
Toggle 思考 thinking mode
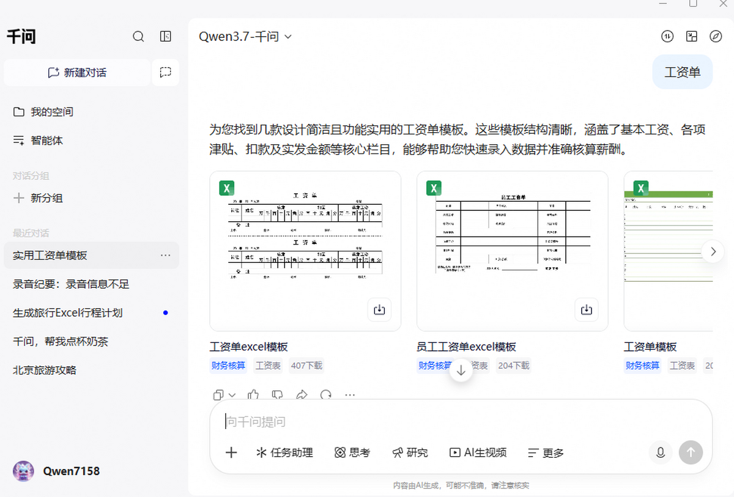[352, 452]
